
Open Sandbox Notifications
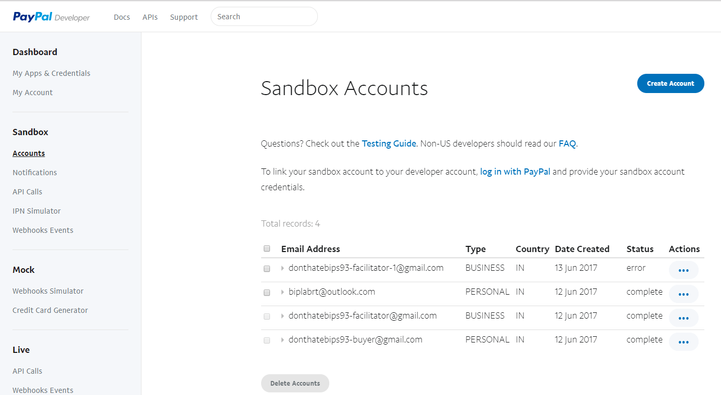(35, 173)
